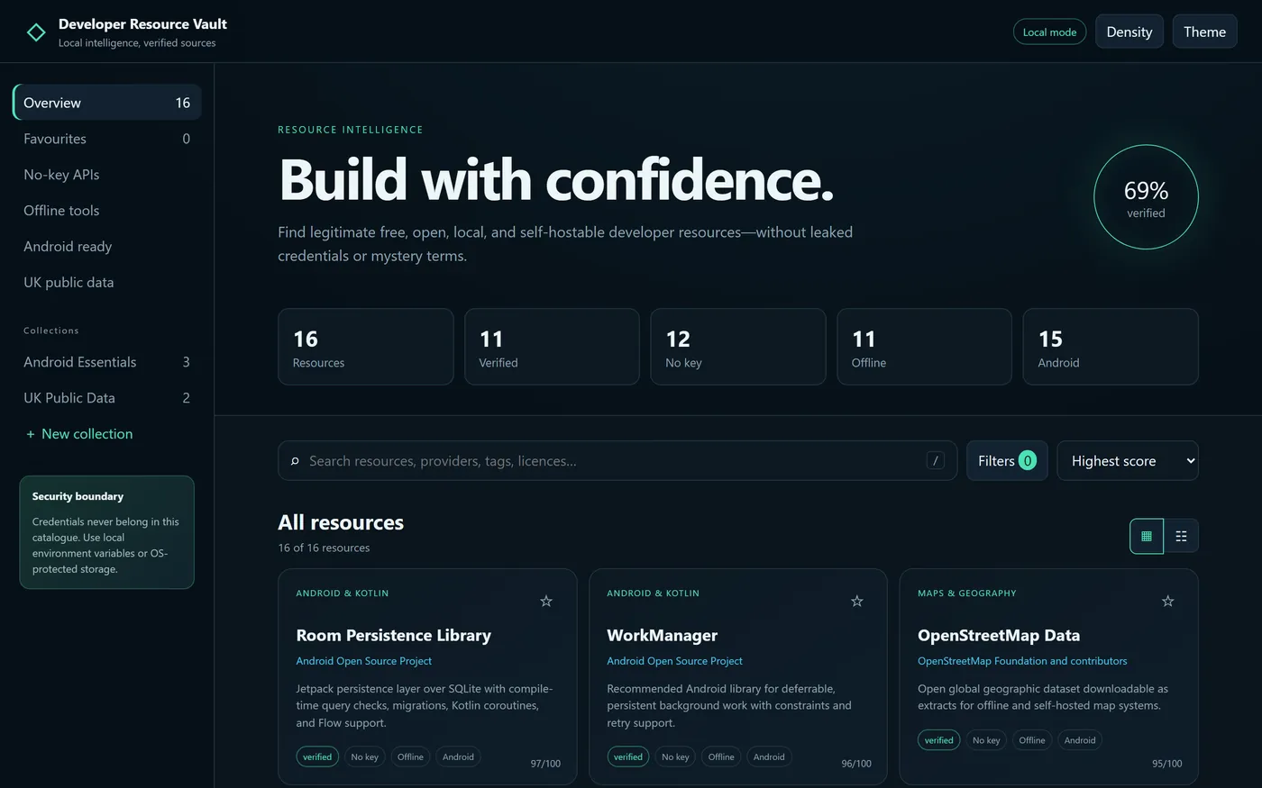Click the 97/100 score on Room card
Screen dimensions: 1262x788
pyautogui.click(x=545, y=764)
